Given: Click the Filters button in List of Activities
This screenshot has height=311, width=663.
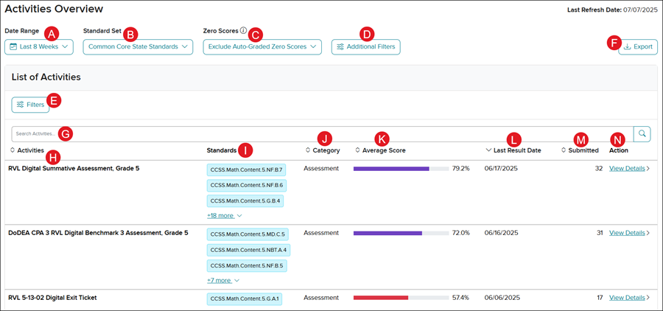Looking at the screenshot, I should [x=30, y=105].
